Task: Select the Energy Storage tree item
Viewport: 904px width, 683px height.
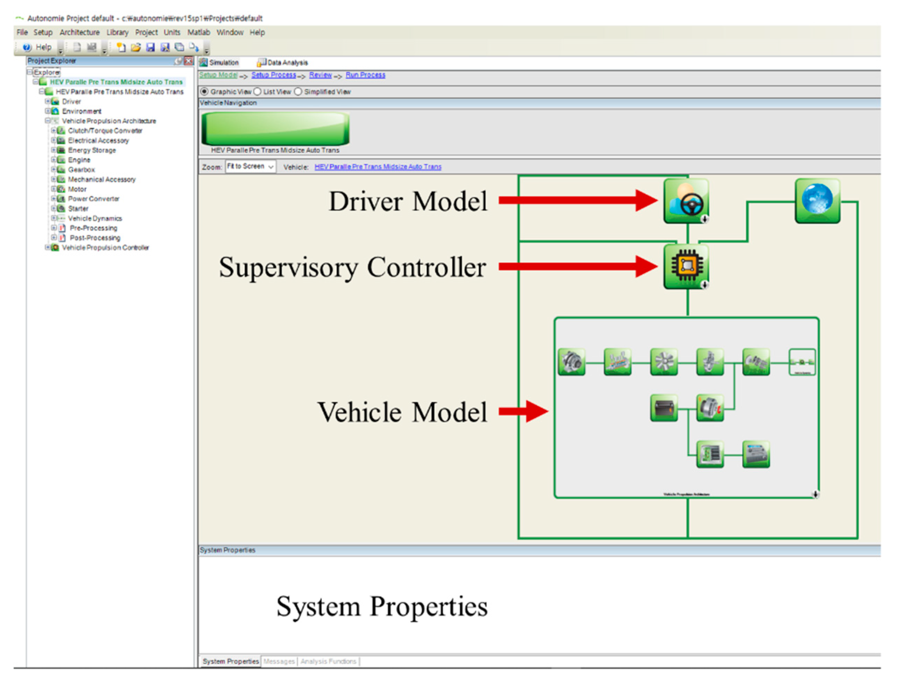Action: click(x=91, y=150)
